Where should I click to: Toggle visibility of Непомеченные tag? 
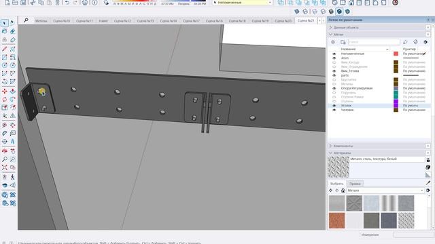click(334, 54)
